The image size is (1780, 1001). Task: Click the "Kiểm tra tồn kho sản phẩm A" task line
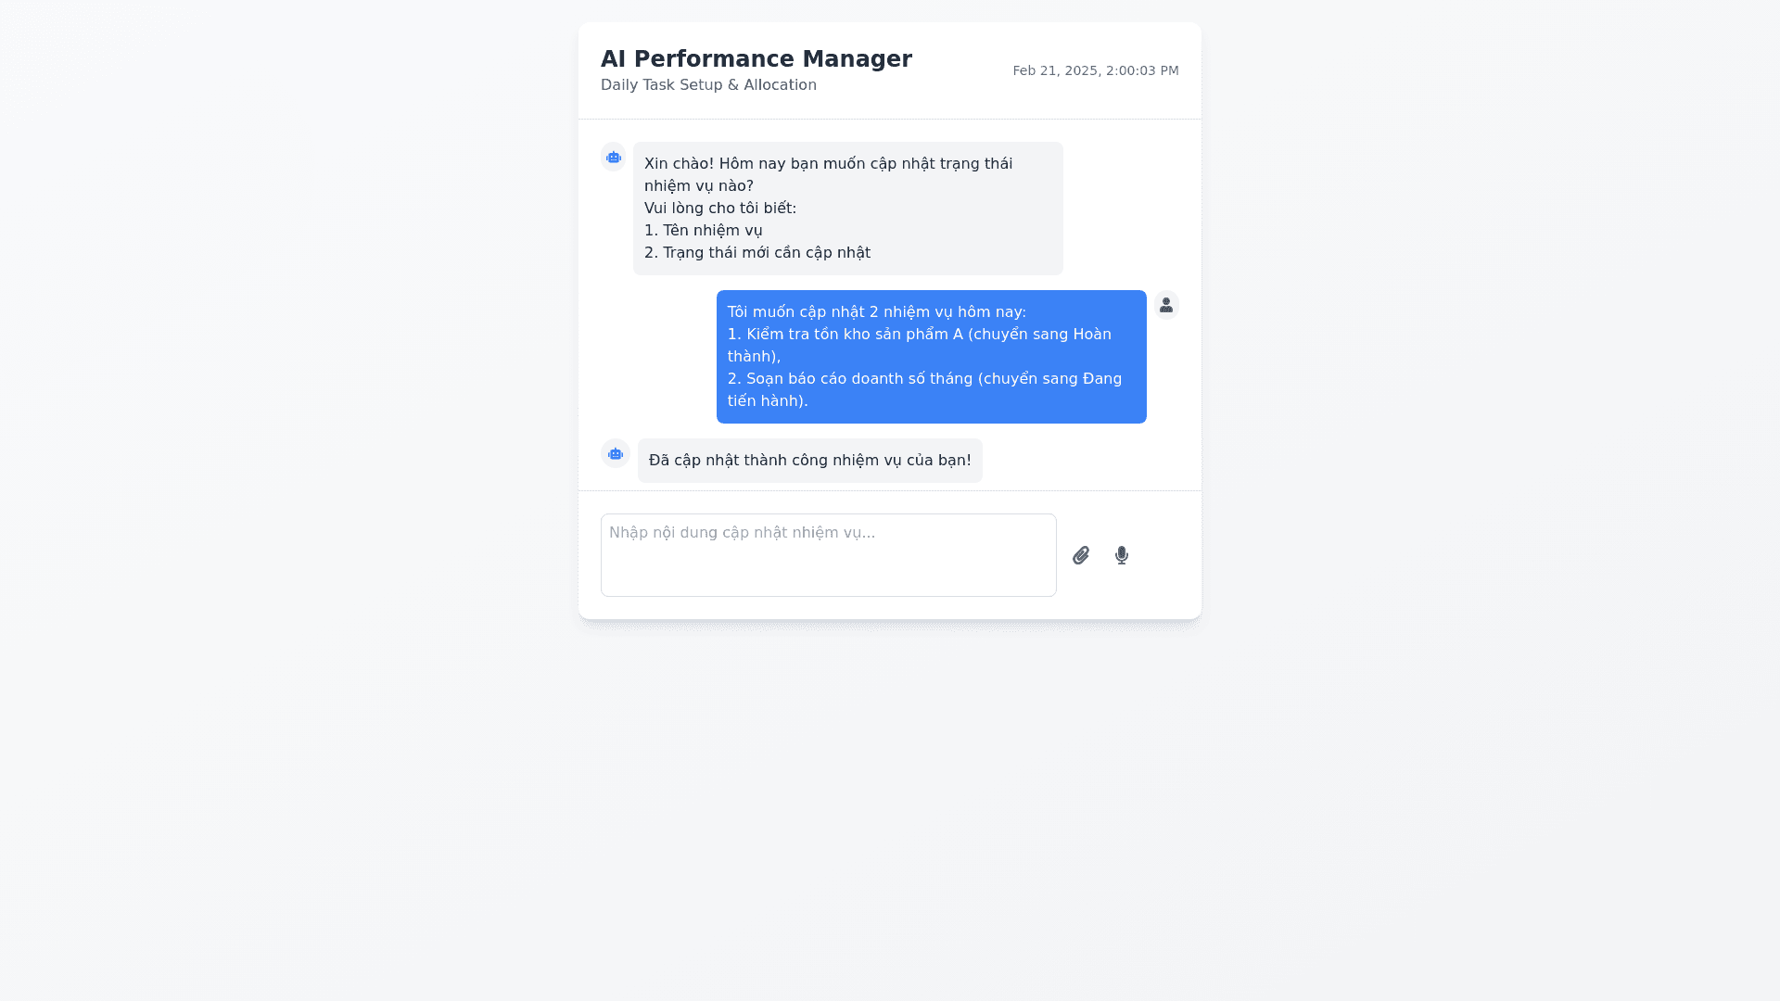pyautogui.click(x=918, y=335)
